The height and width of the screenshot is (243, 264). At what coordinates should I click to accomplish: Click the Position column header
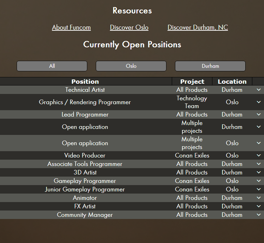point(85,82)
